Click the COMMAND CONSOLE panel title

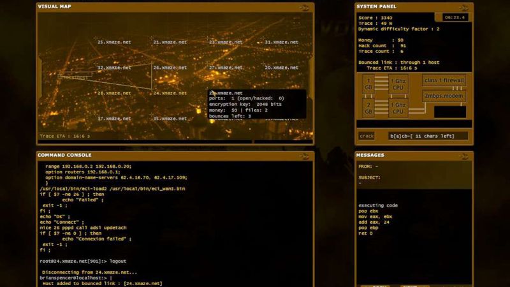pos(64,155)
